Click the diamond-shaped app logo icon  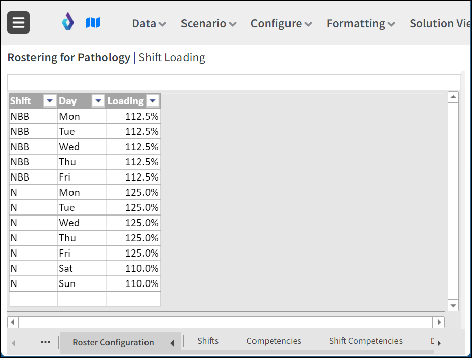click(x=68, y=21)
